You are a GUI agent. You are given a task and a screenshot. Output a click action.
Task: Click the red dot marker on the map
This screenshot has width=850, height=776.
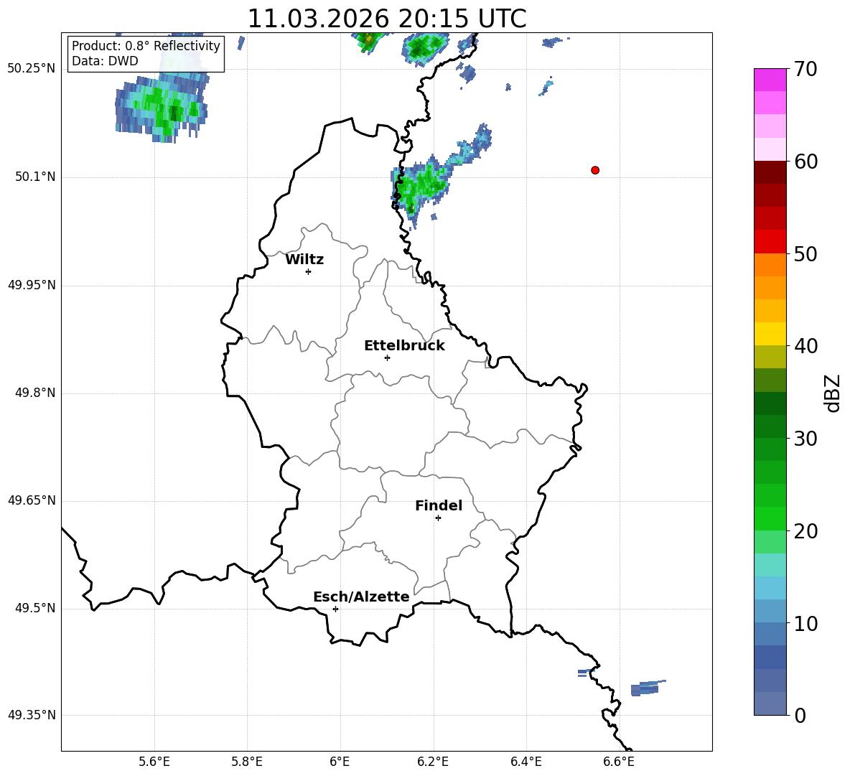pyautogui.click(x=594, y=170)
